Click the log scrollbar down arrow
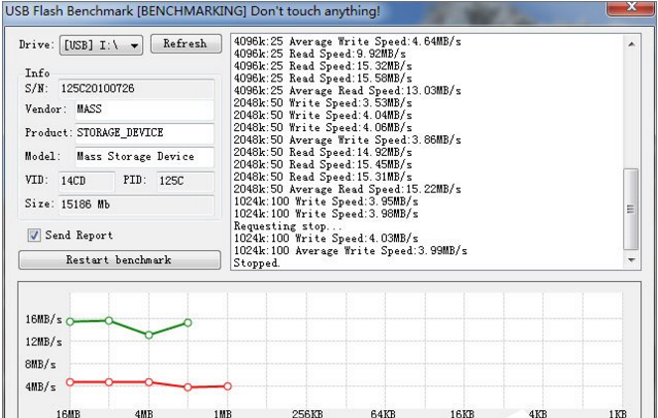 click(x=631, y=260)
